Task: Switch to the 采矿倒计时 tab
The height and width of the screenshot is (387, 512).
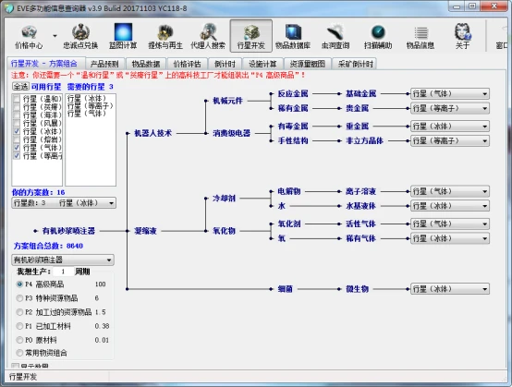Action: tap(355, 64)
